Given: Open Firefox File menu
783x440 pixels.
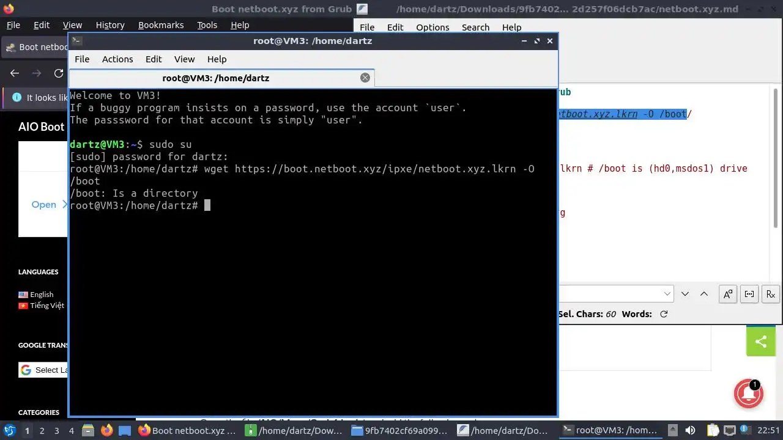Looking at the screenshot, I should [13, 25].
